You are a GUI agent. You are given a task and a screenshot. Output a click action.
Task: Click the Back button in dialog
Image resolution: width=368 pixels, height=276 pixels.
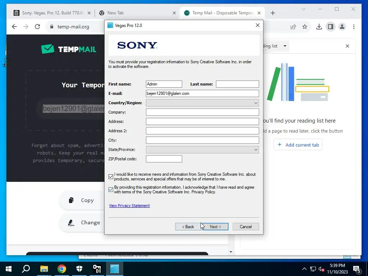pyautogui.click(x=188, y=227)
